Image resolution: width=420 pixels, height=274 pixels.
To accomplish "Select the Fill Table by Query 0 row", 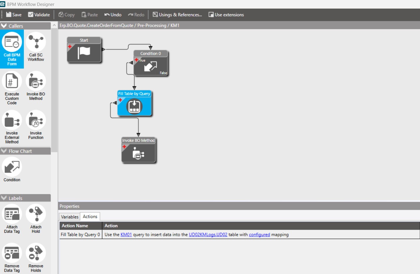I will click(239, 235).
